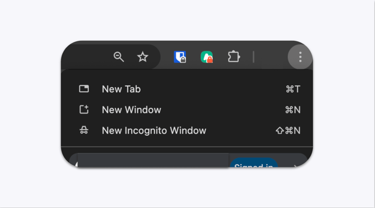Image resolution: width=375 pixels, height=208 pixels.
Task: Open the green extension with red lock
Action: [x=207, y=57]
